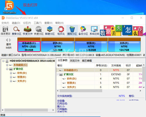146x117 pixels.
Task: Minimize the DiskGenius window
Action: [x=123, y=18]
